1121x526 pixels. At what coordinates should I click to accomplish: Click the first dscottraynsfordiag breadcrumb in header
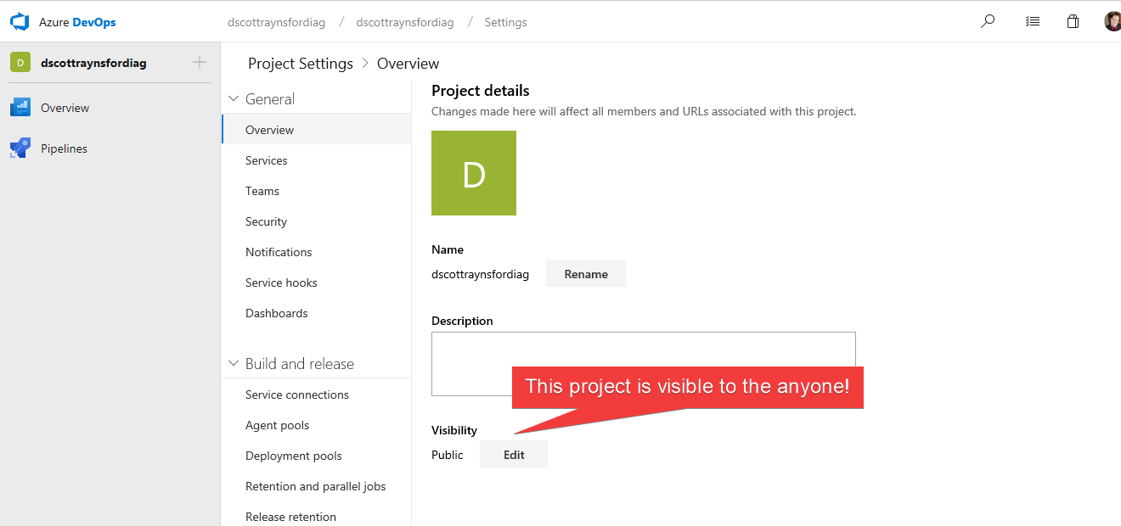point(276,22)
